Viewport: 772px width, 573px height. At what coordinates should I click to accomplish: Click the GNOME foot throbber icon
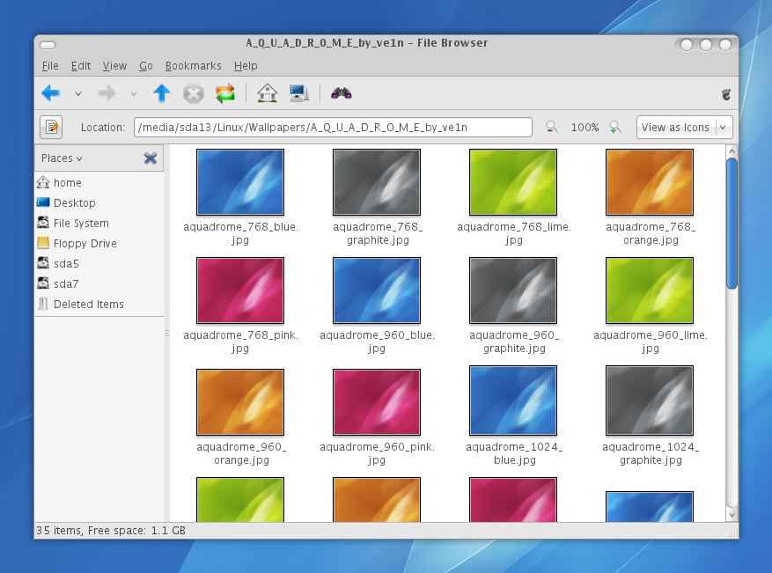tap(726, 94)
